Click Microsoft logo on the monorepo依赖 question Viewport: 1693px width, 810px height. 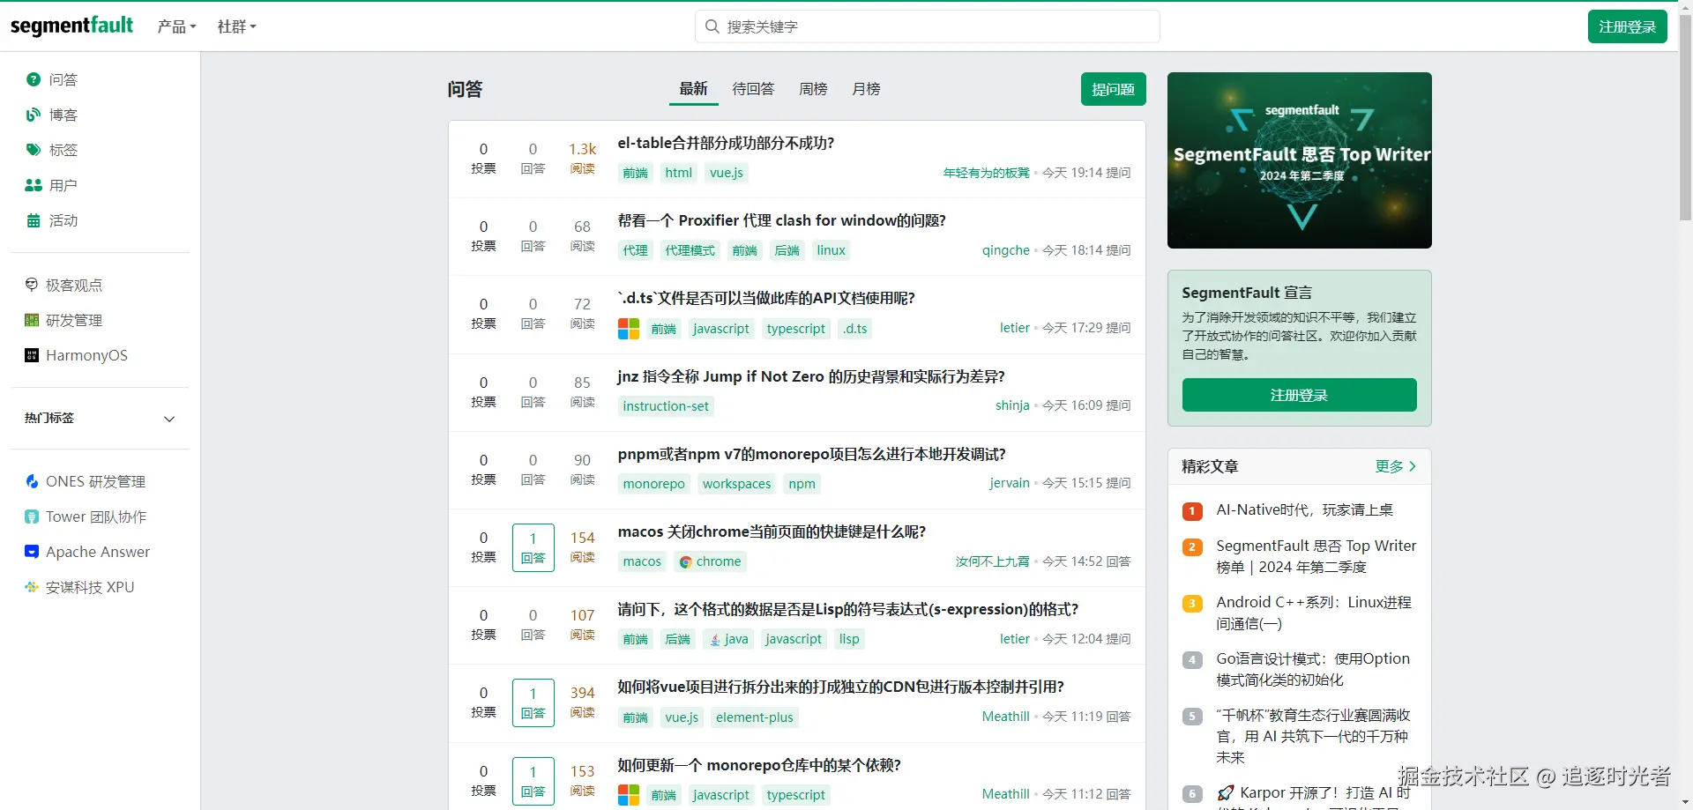[x=629, y=795]
